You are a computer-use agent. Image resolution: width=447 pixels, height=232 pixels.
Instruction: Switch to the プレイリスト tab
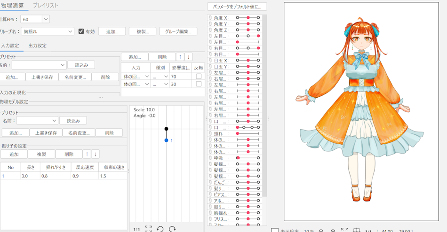pos(45,5)
